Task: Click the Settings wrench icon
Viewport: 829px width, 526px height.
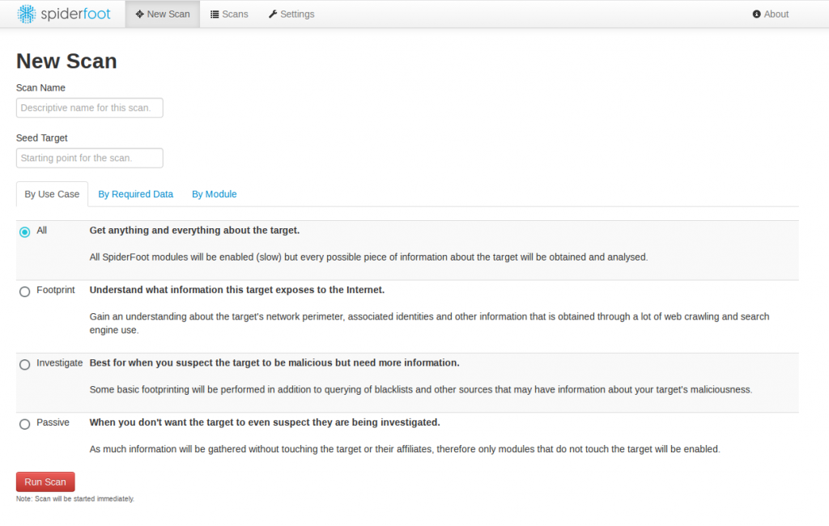Action: point(273,15)
